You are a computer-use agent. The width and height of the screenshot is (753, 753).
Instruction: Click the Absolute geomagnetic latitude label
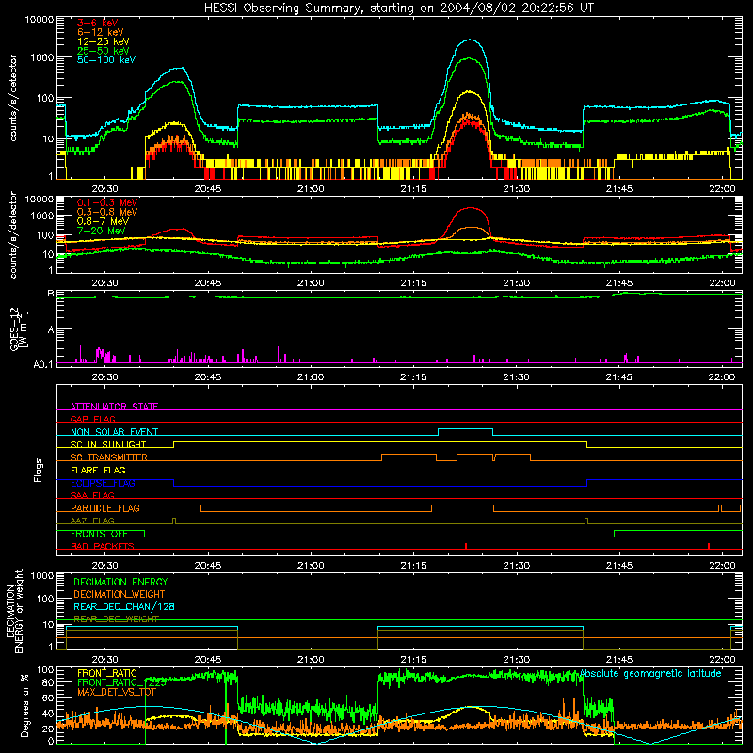point(650,674)
